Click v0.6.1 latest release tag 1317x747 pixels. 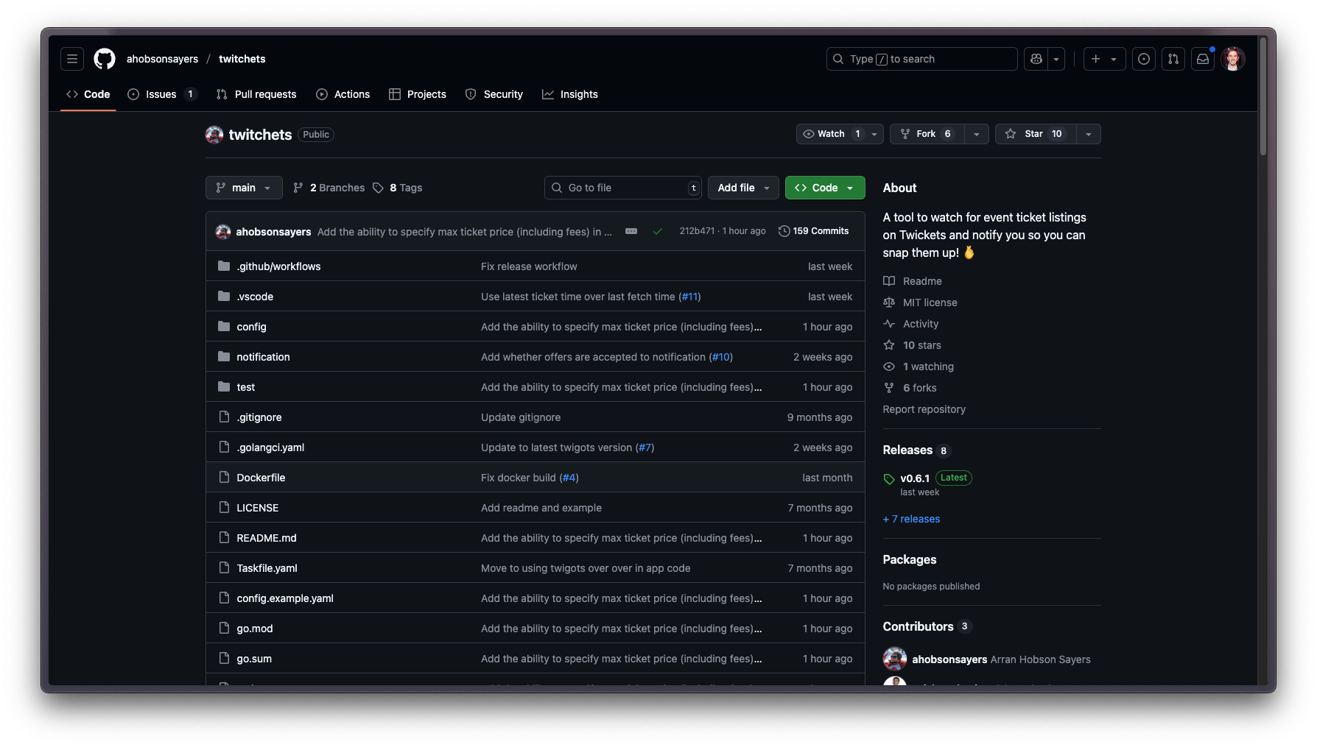(915, 478)
